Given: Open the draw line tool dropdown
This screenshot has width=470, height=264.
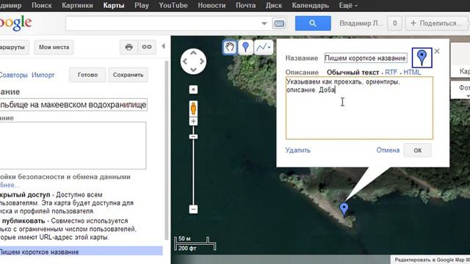Looking at the screenshot, I should (264, 47).
